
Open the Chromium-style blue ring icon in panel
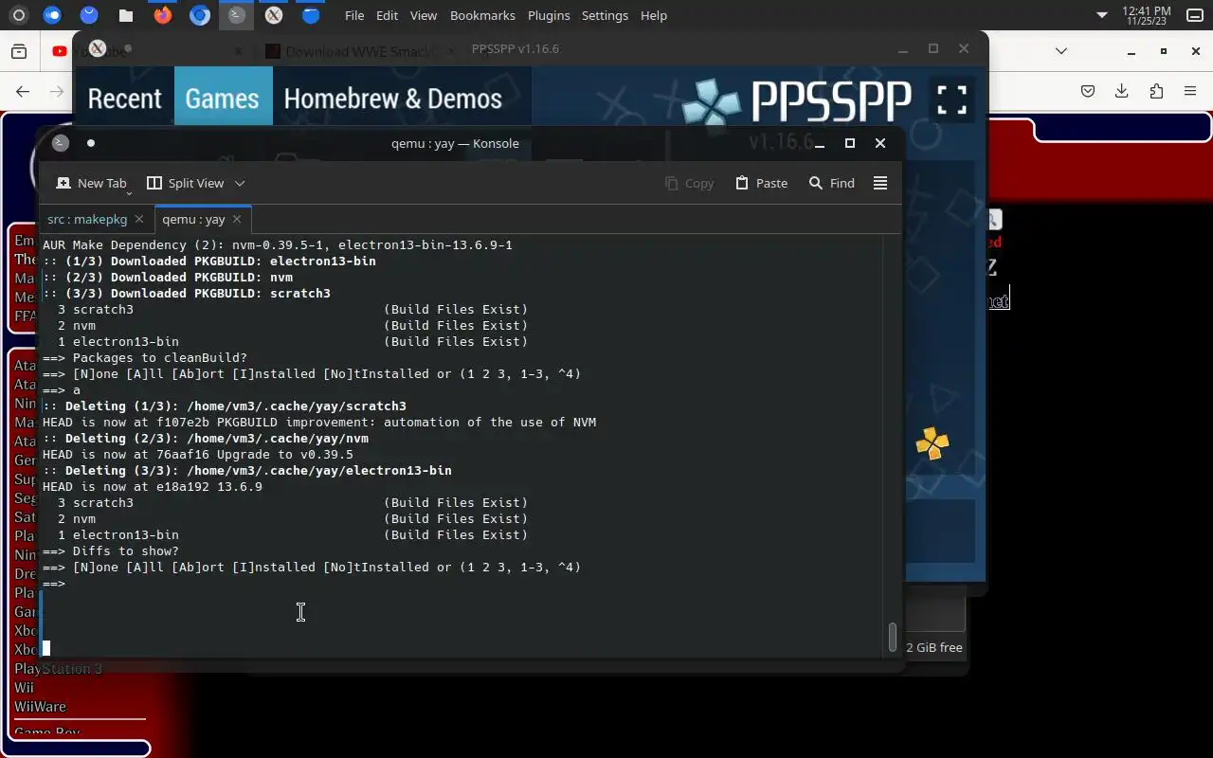199,15
